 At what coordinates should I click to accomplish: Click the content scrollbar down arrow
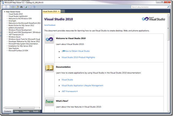[168, 111]
